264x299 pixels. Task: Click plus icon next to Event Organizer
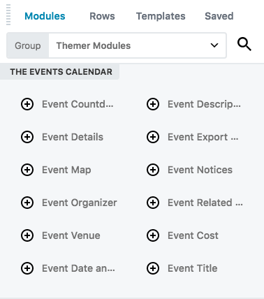click(x=27, y=203)
